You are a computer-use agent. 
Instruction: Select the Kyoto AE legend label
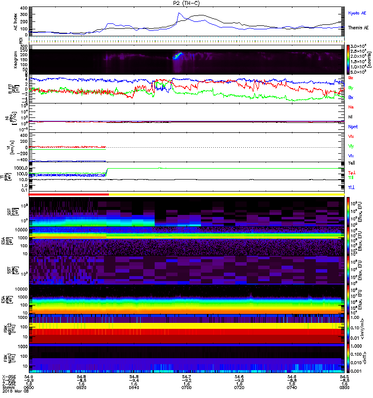(357, 13)
